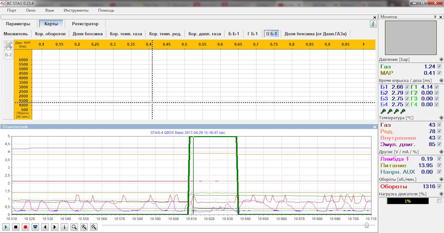444x233 pixels.
Task: Click the info icon beside the Карты tabs
Action: (373, 24)
